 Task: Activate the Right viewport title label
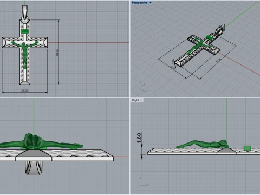pos(135,100)
